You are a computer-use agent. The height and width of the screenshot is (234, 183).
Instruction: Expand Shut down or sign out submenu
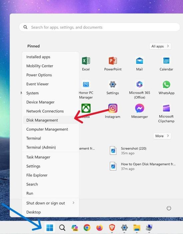50,203
